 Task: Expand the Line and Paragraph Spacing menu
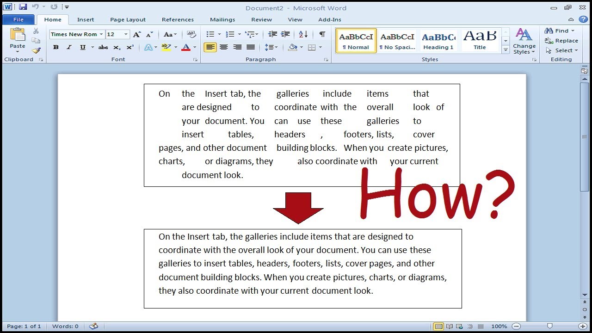pyautogui.click(x=273, y=47)
